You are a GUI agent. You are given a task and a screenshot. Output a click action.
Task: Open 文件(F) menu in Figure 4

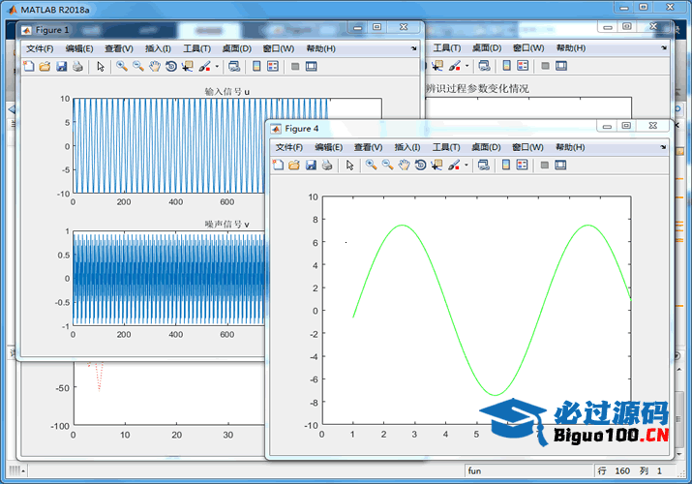tap(289, 147)
